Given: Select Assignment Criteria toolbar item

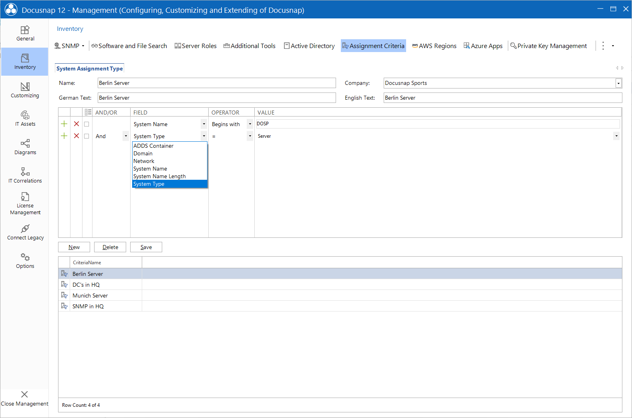Looking at the screenshot, I should tap(373, 46).
